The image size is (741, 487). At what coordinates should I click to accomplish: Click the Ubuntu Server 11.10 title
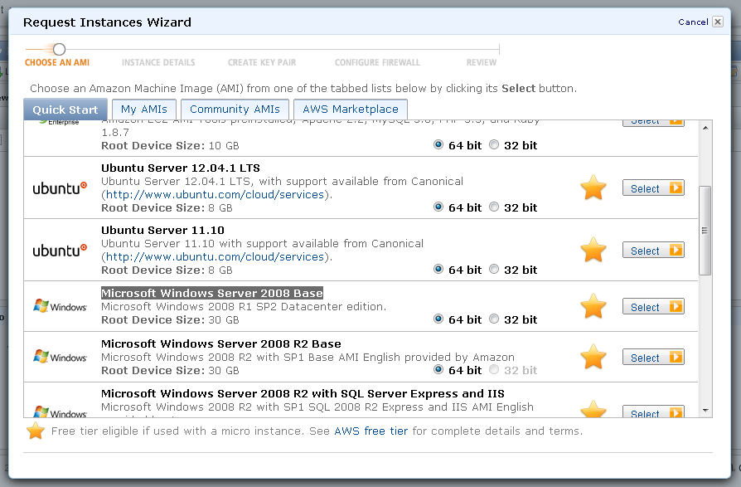coord(162,231)
